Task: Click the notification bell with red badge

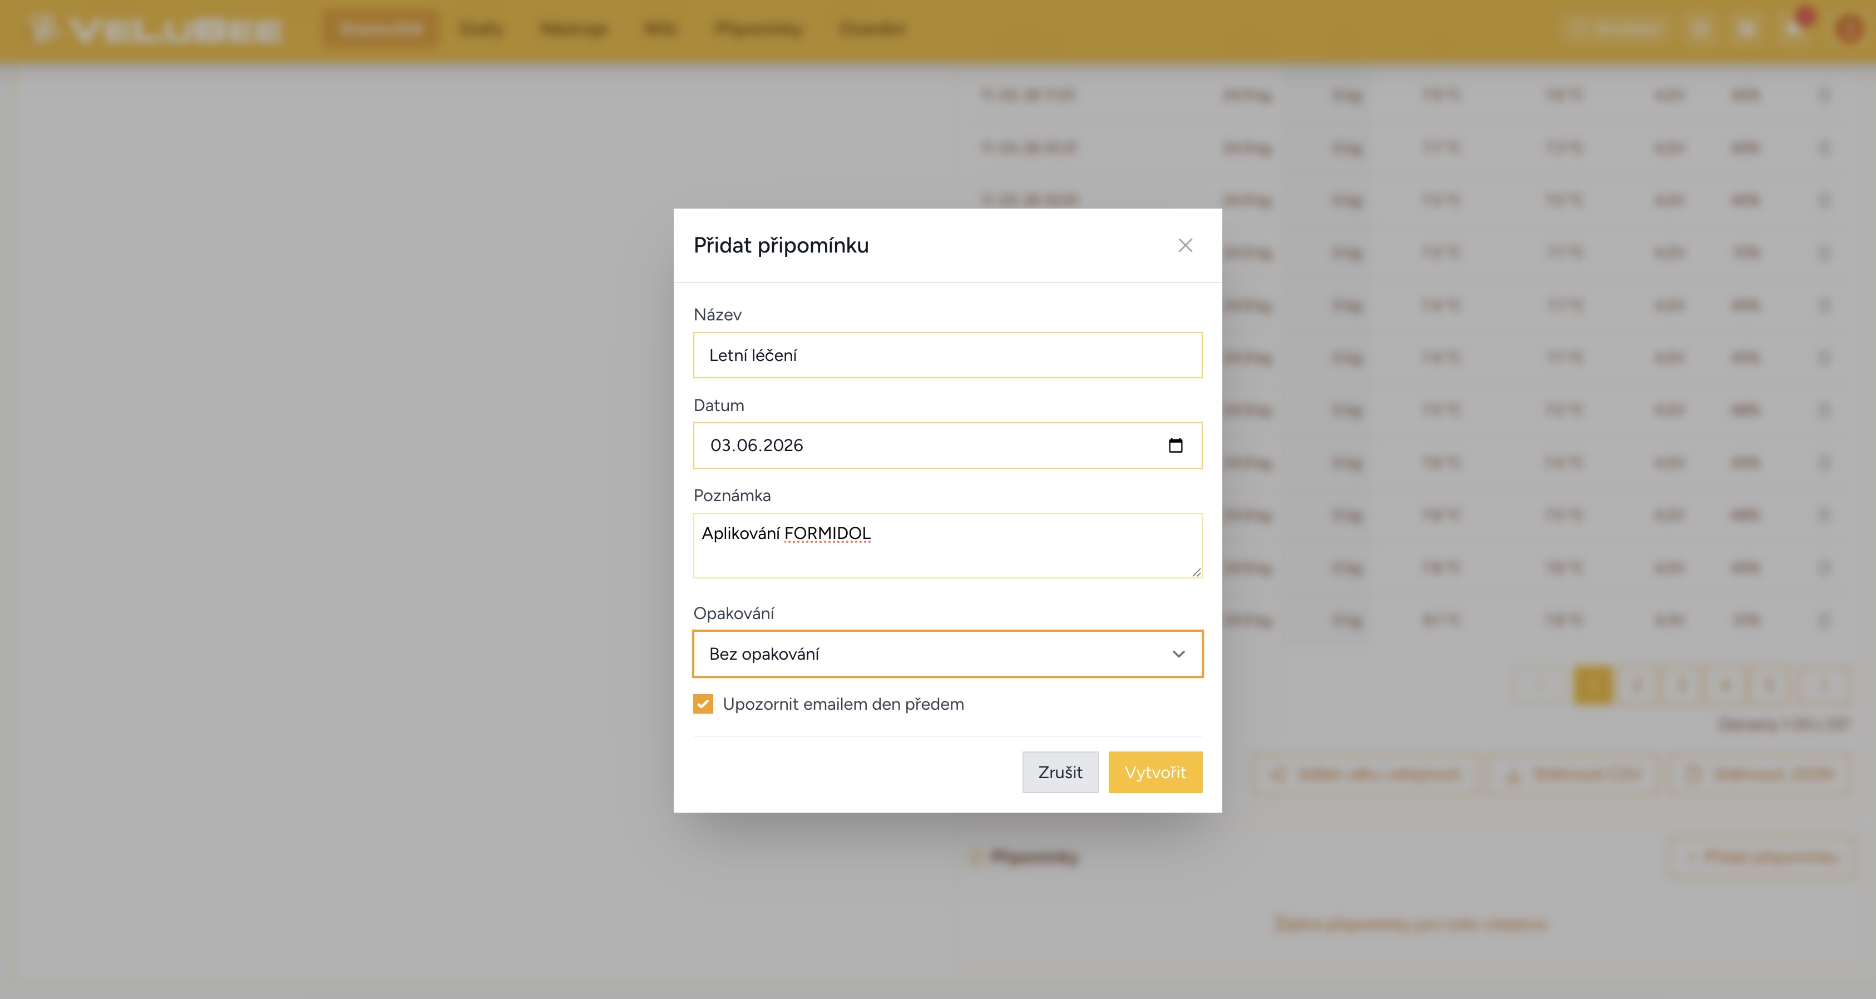Action: [x=1794, y=28]
